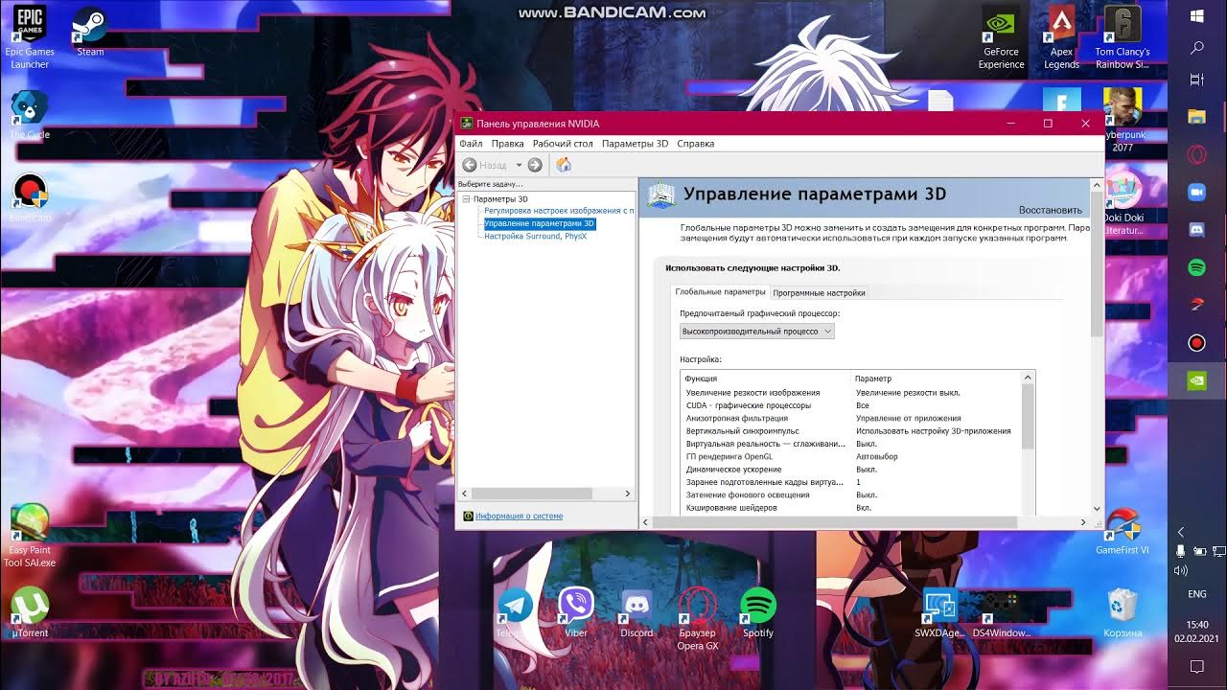Launch Apex Legends desktop shortcut
The height and width of the screenshot is (690, 1227).
coord(1061,38)
